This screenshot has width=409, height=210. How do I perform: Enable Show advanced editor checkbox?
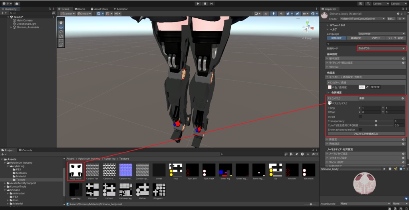tap(360, 129)
